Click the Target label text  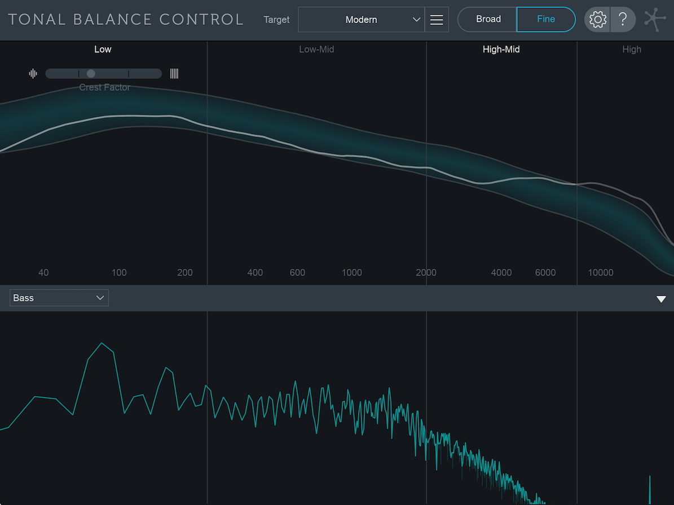click(x=276, y=20)
